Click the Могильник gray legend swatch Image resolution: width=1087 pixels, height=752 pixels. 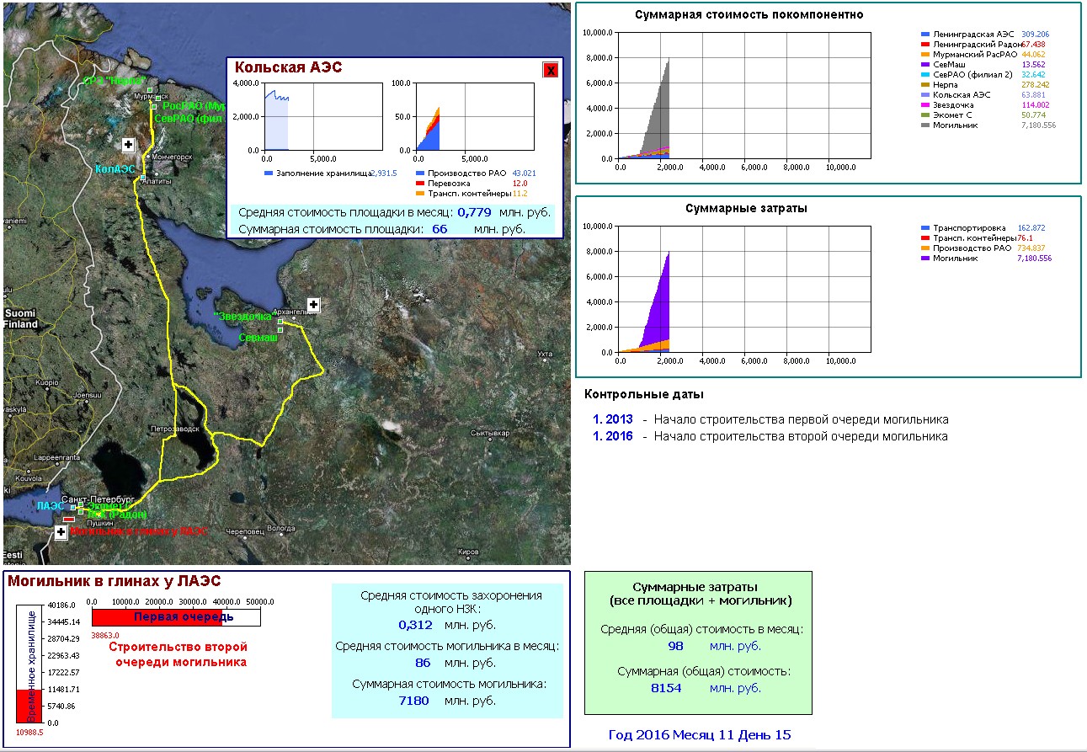click(x=926, y=125)
